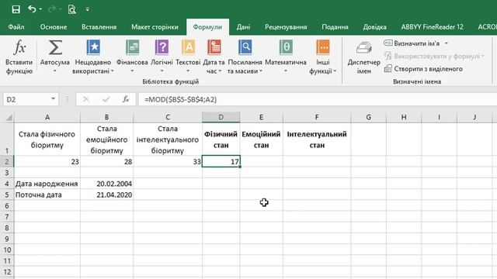This screenshot has width=497, height=279.
Task: Cancel formula entry with X icon
Action: tap(85, 100)
